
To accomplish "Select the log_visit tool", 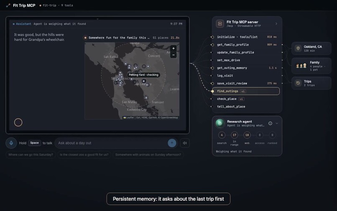I will (x=246, y=76).
